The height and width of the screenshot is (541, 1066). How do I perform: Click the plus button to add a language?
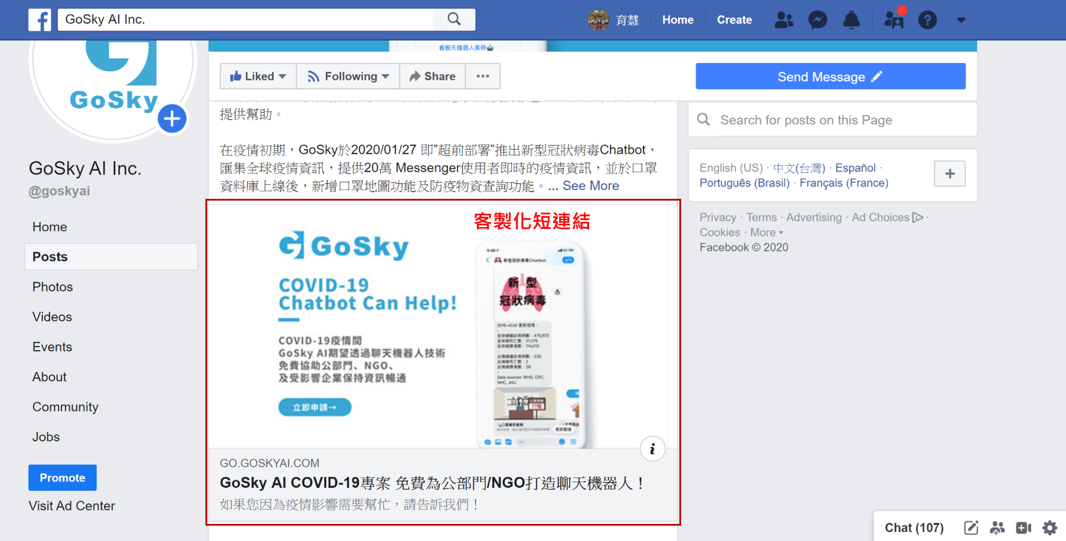point(950,173)
